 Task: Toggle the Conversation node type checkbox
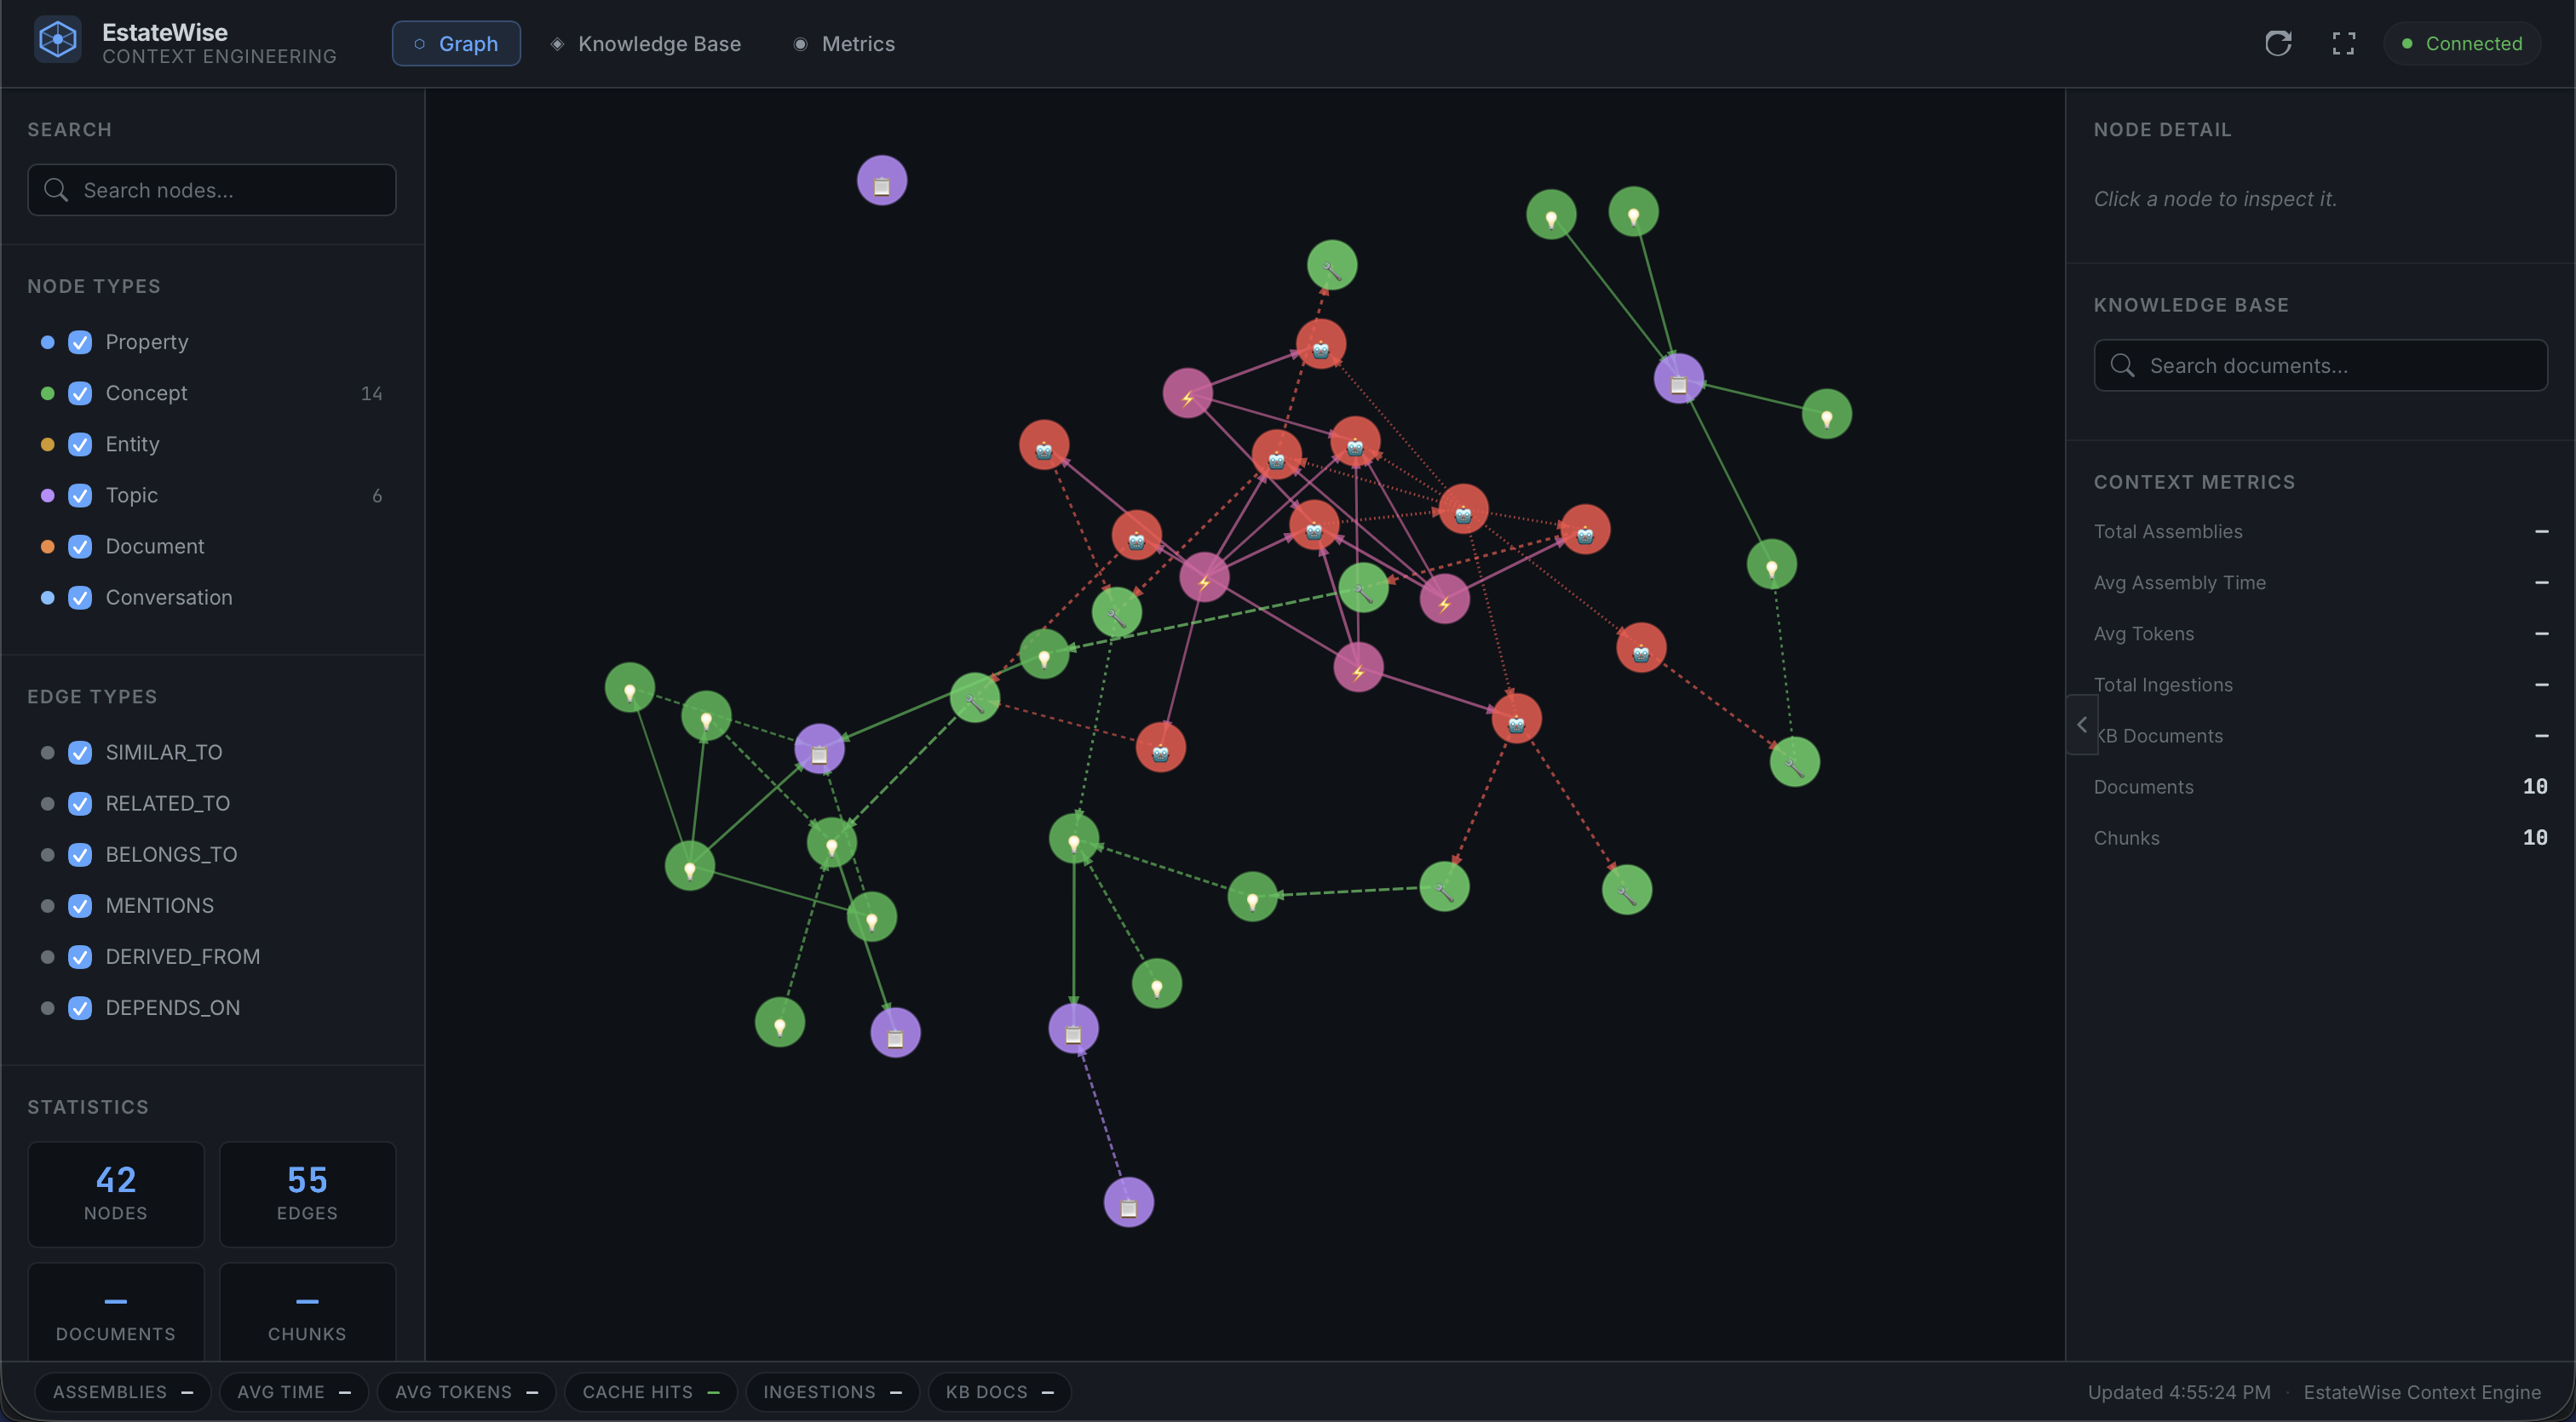point(80,597)
